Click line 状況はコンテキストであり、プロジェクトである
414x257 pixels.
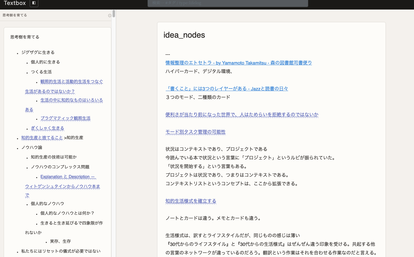coord(216,149)
